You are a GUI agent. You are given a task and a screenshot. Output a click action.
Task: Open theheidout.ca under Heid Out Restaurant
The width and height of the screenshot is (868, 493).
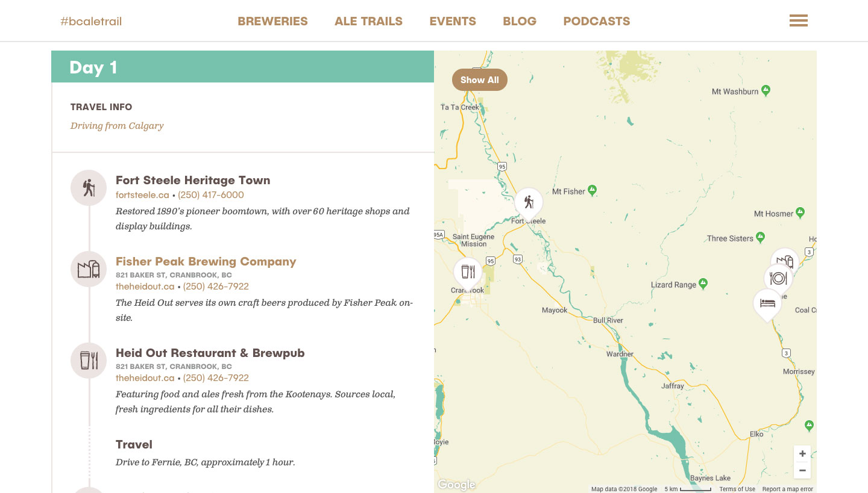145,378
